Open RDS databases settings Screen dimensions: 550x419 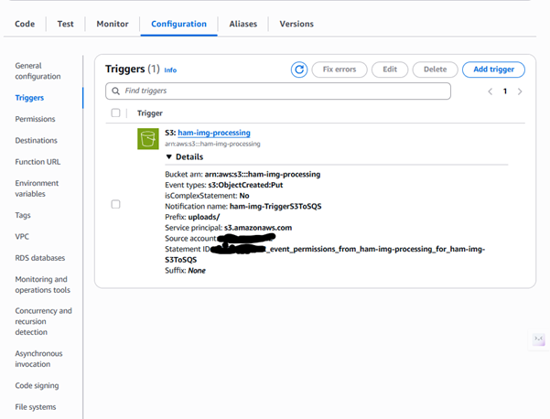(40, 258)
